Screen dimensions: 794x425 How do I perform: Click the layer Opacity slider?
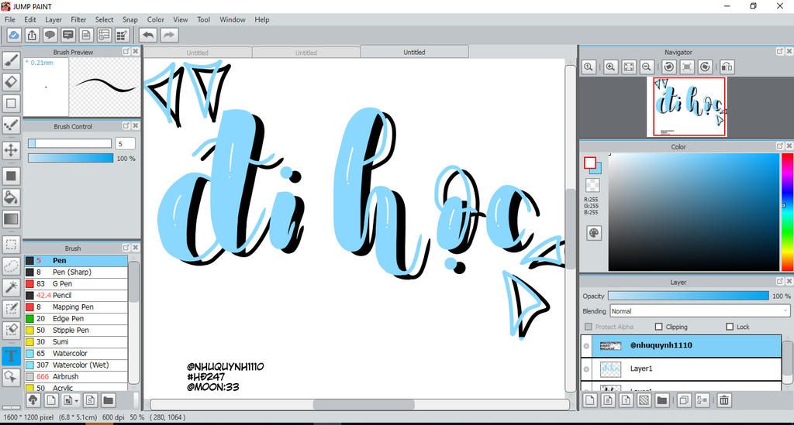689,296
